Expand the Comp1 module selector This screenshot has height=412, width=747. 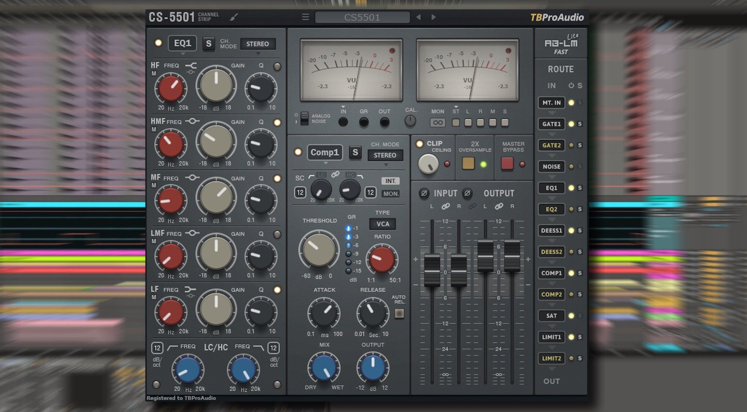click(x=325, y=153)
